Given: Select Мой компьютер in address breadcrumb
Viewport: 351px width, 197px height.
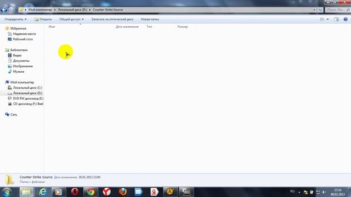Looking at the screenshot, I should (40, 10).
